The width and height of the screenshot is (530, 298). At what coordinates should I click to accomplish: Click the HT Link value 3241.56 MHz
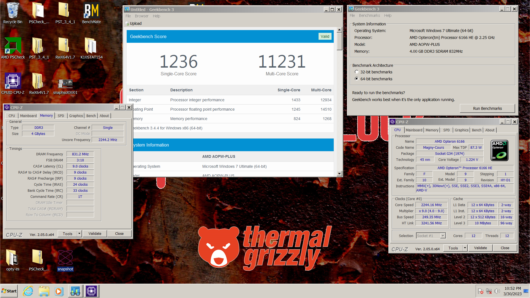point(431,223)
